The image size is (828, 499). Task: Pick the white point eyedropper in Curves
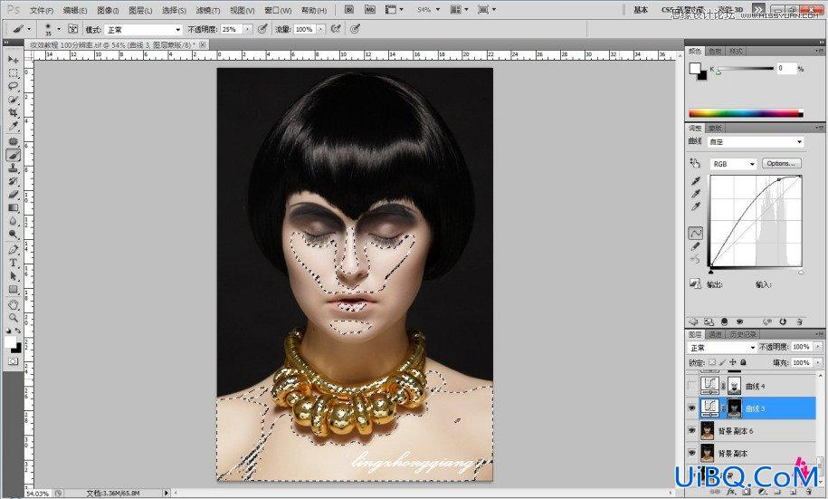[x=696, y=206]
